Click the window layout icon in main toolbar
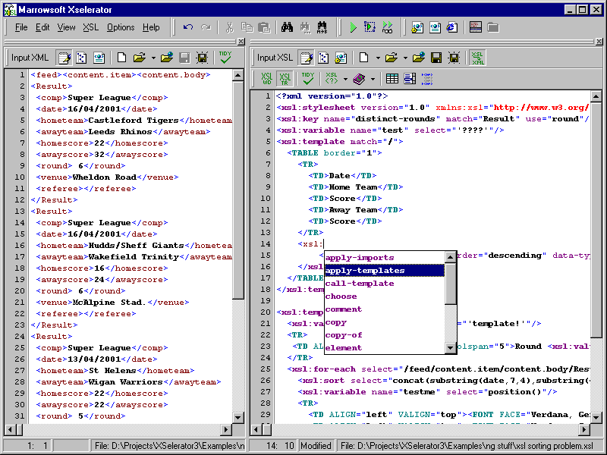 [x=476, y=27]
